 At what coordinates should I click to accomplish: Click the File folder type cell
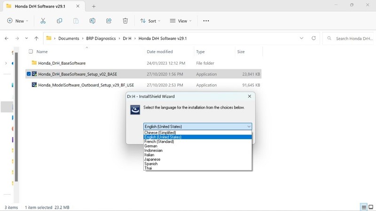click(205, 63)
